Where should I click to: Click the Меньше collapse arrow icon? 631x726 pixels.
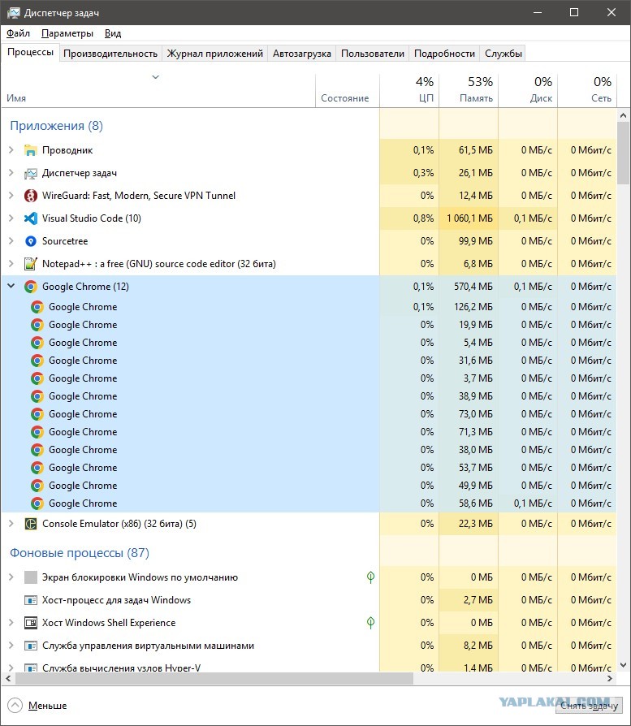15,705
